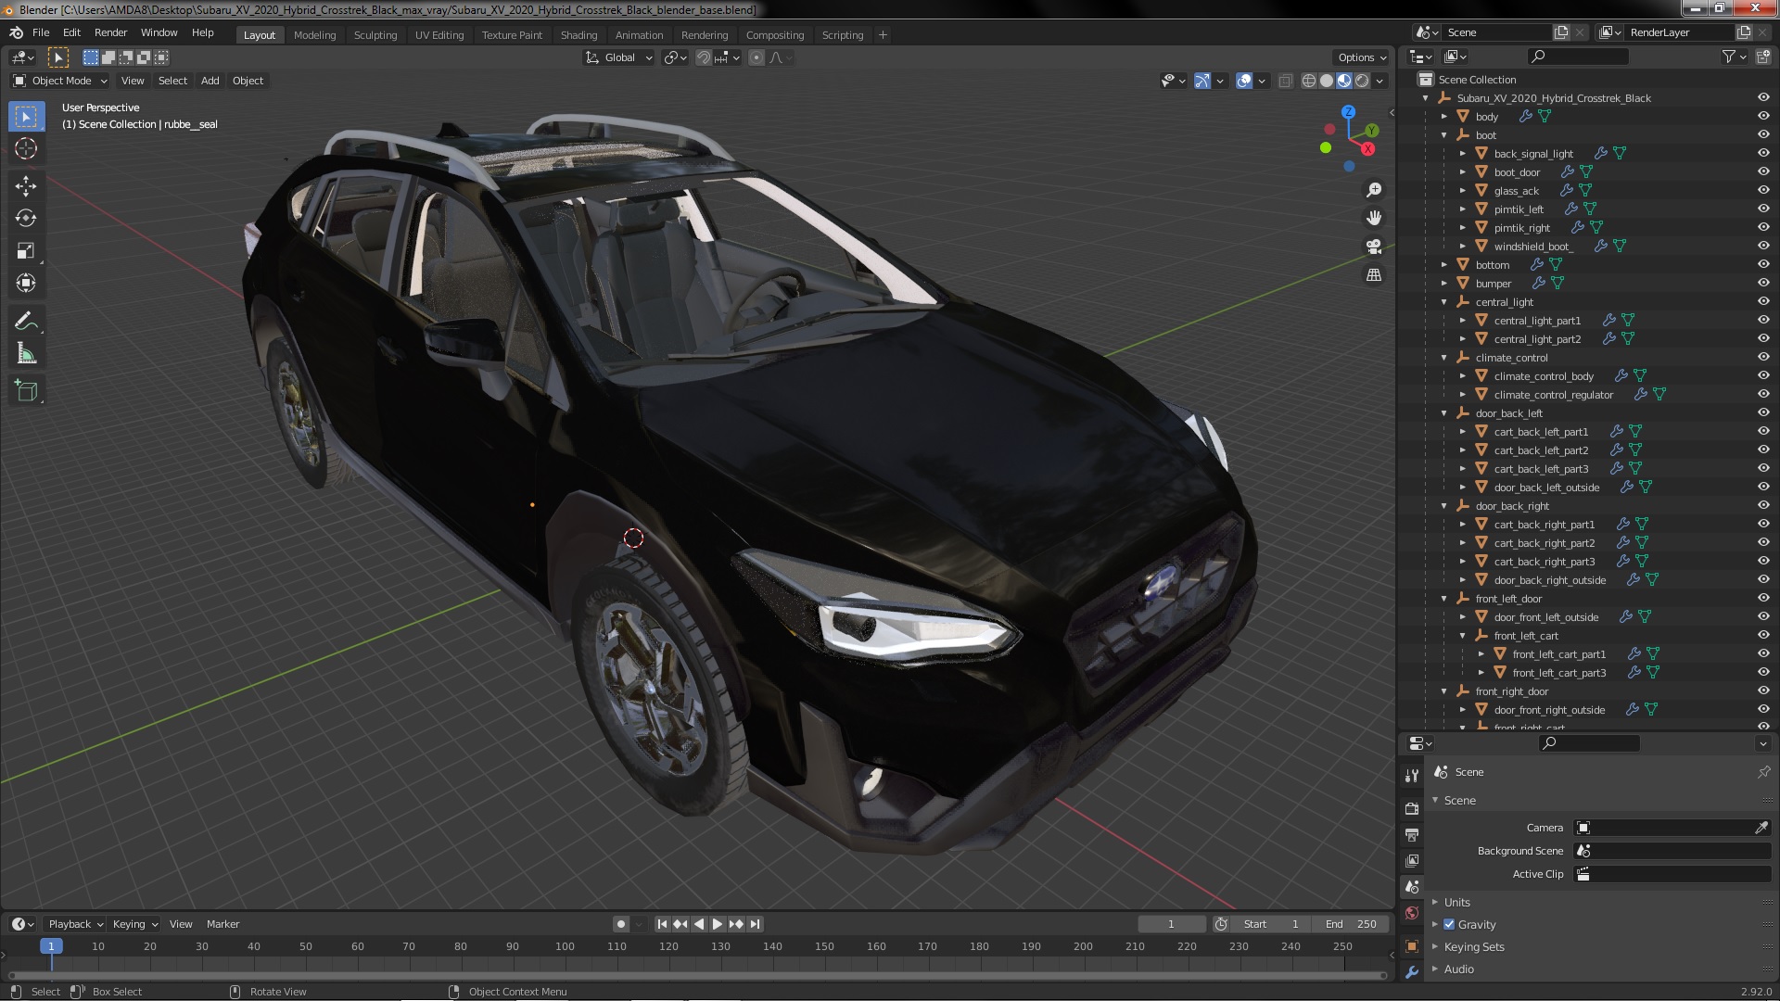
Task: Open the Tool properties tab
Action: coord(1412,775)
